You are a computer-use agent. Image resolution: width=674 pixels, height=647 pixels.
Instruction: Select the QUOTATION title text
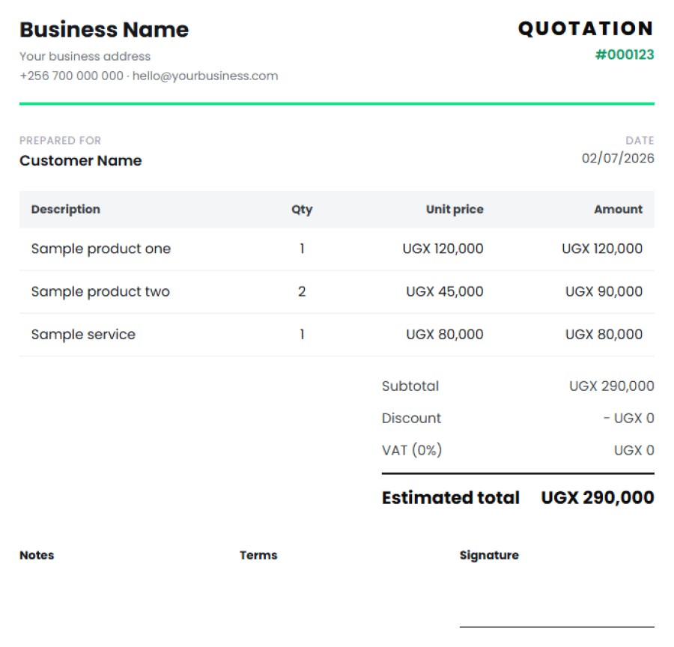586,28
